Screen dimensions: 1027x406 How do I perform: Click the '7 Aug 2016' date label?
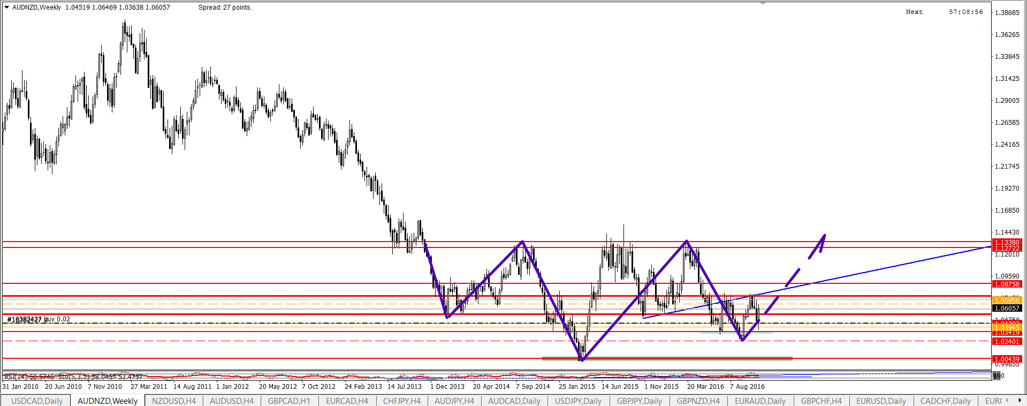click(747, 386)
